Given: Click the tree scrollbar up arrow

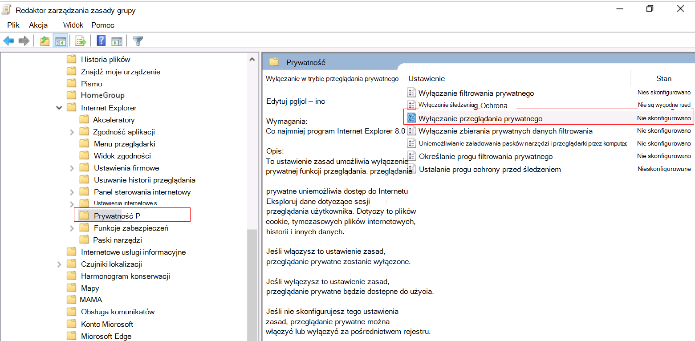Looking at the screenshot, I should 252,59.
